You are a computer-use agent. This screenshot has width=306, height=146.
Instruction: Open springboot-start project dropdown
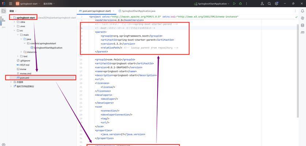pos(28,4)
